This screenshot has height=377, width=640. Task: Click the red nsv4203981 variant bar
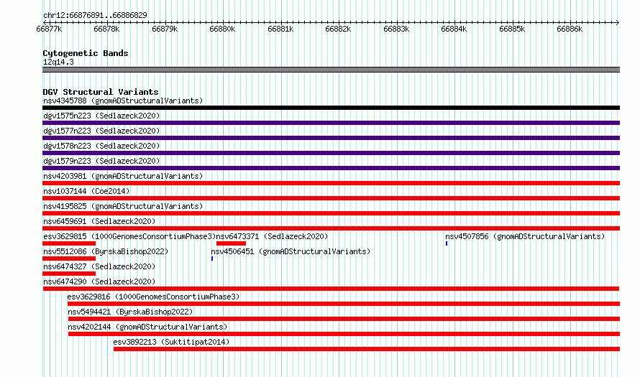[x=331, y=183]
